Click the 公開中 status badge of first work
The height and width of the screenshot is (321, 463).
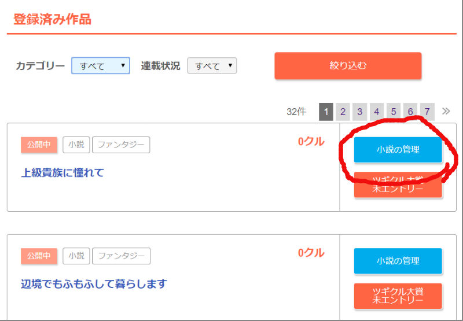(x=39, y=145)
